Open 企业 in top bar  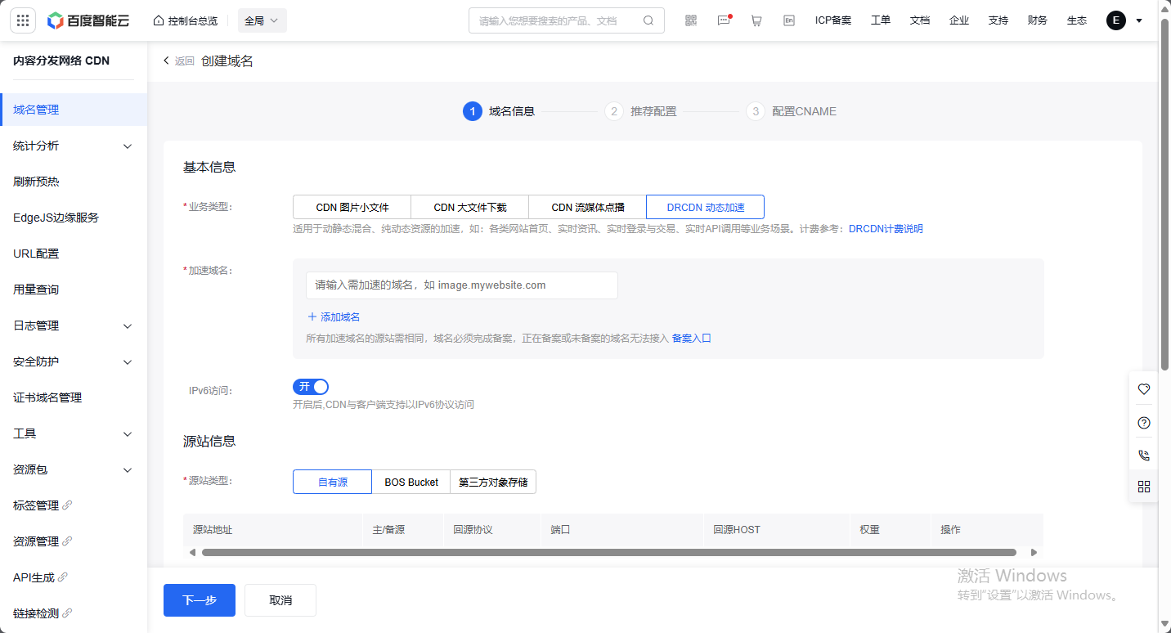(x=959, y=20)
